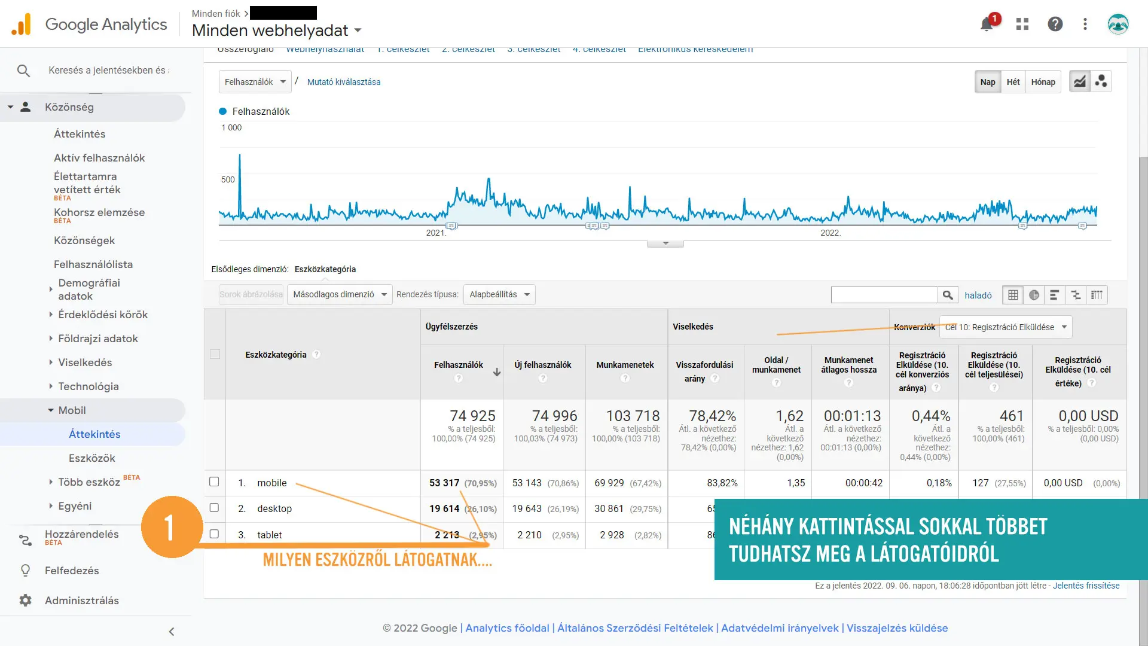Open the Cél 10 conversions goal dropdown
Image resolution: width=1148 pixels, height=646 pixels.
tap(1006, 327)
